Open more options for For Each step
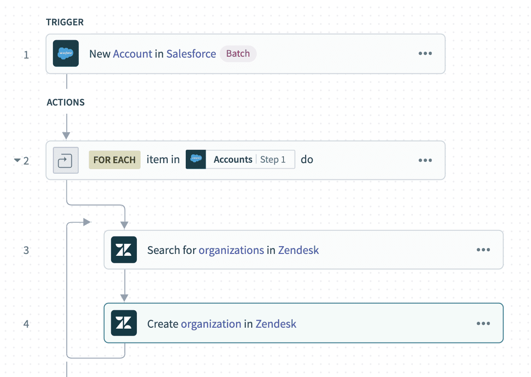The height and width of the screenshot is (377, 531). (x=425, y=160)
